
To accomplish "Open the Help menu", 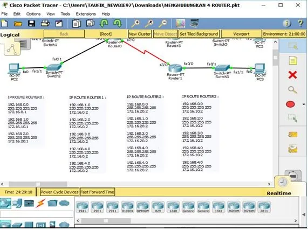I will point(106,14).
